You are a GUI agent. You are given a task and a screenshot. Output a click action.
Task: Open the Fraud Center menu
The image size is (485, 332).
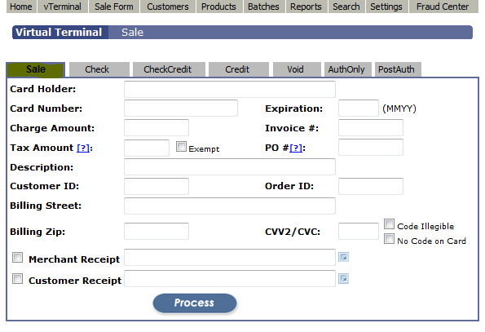443,7
